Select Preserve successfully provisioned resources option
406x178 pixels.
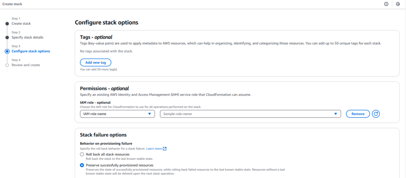[82, 165]
